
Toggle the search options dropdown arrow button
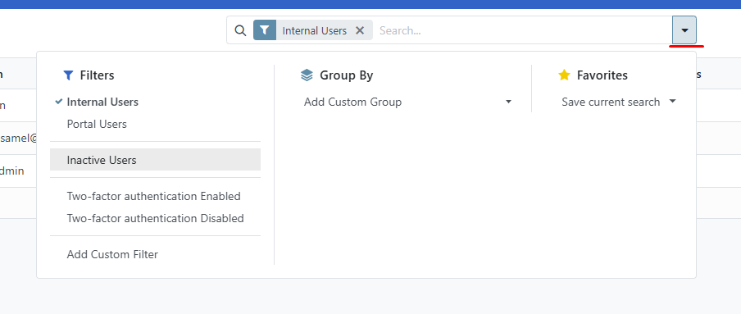point(684,30)
